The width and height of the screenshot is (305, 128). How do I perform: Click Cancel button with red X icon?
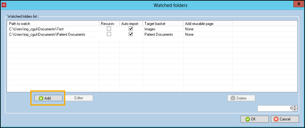[x=285, y=119]
